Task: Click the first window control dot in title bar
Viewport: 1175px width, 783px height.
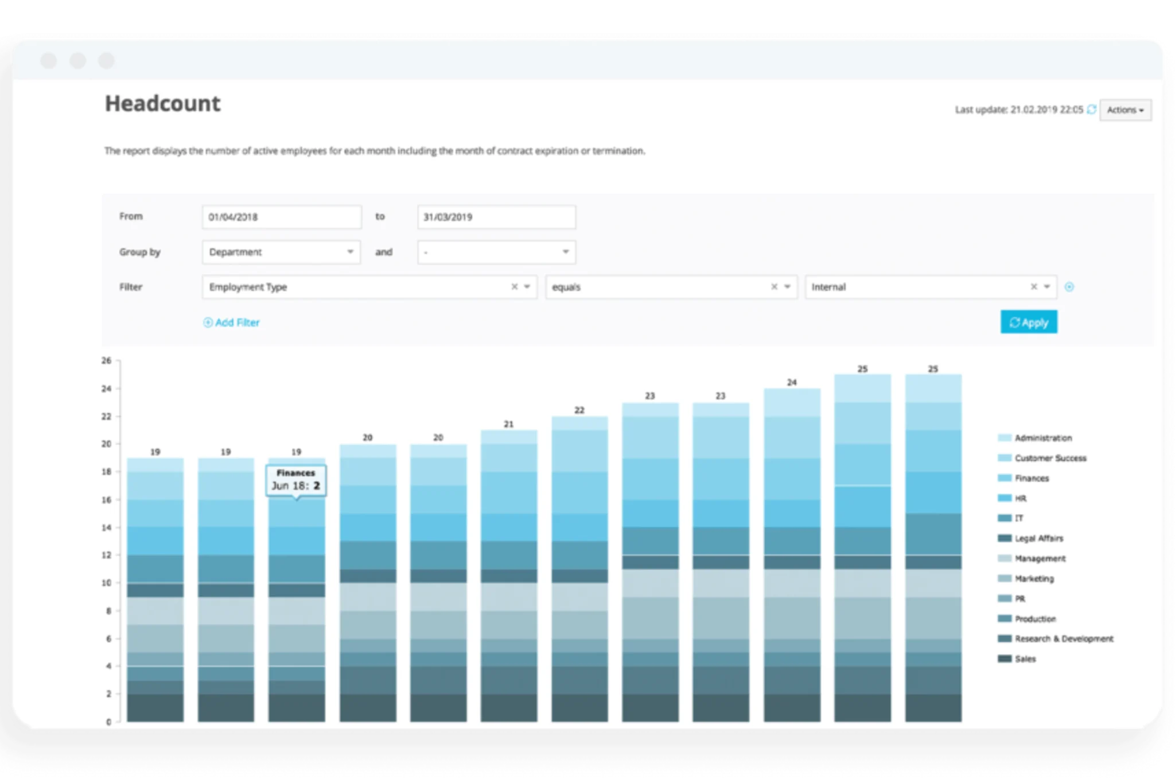Action: pos(49,60)
